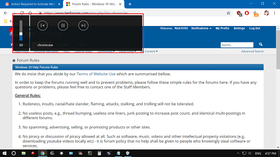Open My Profile link
The height and width of the screenshot is (157, 280).
click(x=222, y=28)
